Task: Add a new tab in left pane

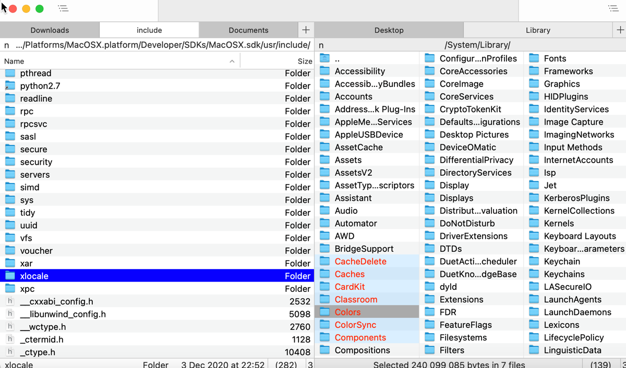Action: tap(306, 30)
